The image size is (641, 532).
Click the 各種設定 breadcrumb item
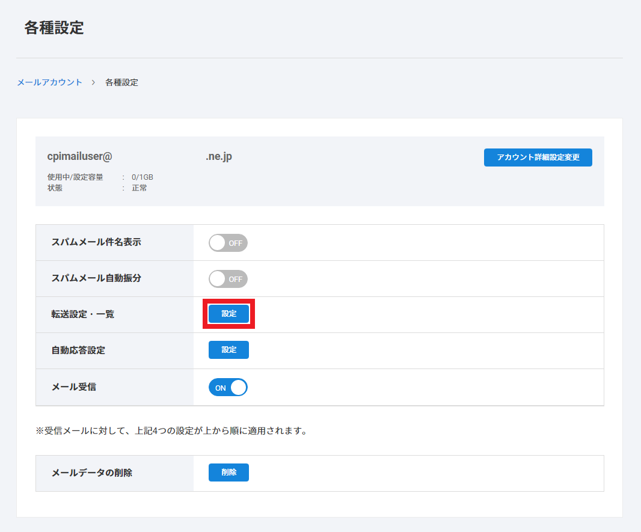coord(121,82)
